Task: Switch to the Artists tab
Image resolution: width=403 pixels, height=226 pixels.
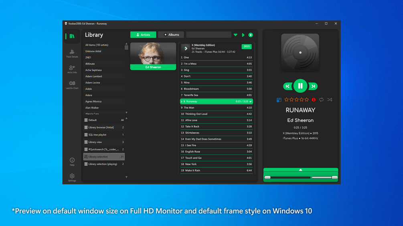Action: [143, 34]
